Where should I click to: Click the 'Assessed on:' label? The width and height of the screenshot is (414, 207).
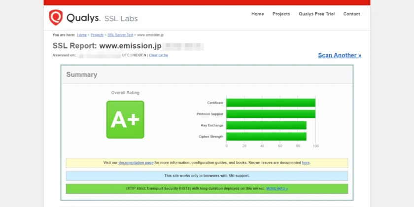64,55
